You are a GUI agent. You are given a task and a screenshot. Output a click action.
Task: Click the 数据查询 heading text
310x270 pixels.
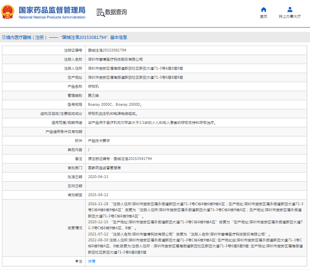point(116,12)
